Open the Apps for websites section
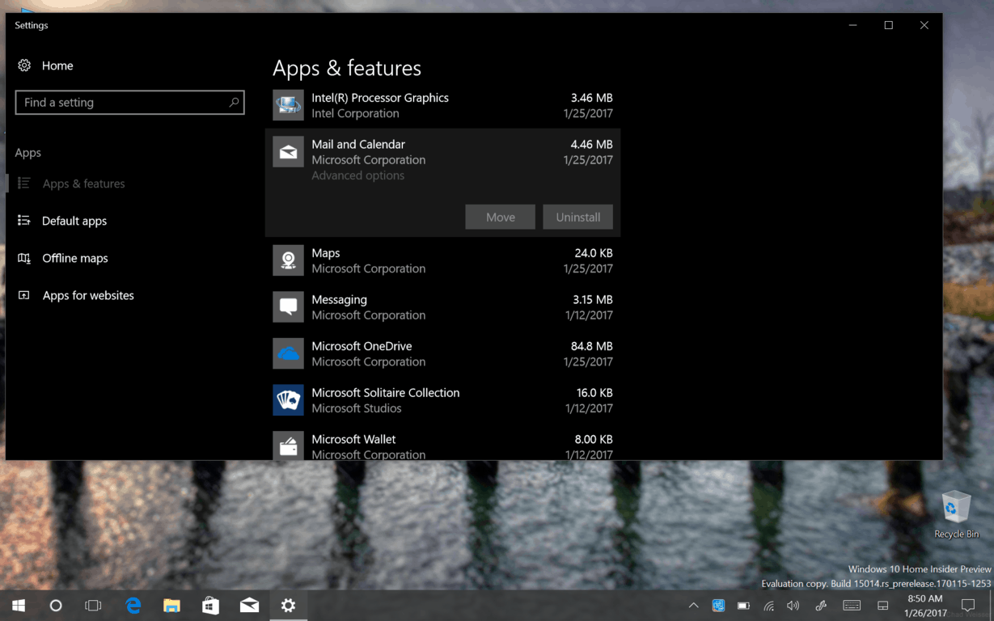This screenshot has height=621, width=994. pyautogui.click(x=88, y=295)
